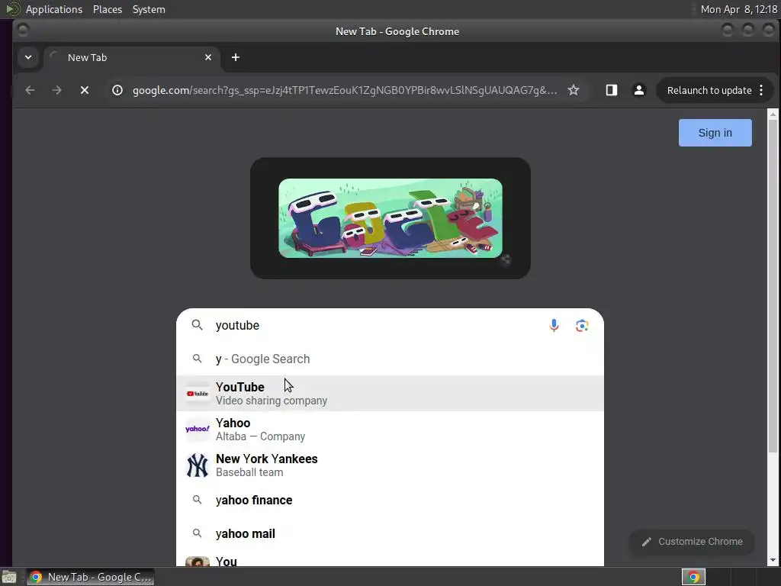Open the side panel icon
The height and width of the screenshot is (586, 781).
[x=611, y=90]
